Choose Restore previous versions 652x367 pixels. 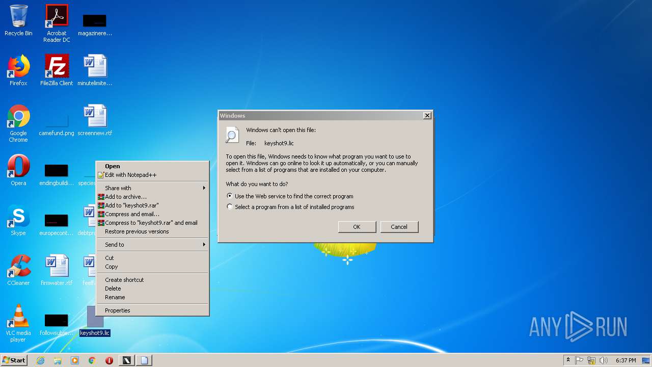pos(152,231)
